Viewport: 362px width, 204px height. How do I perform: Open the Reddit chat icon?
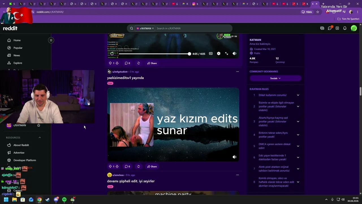(x=330, y=28)
